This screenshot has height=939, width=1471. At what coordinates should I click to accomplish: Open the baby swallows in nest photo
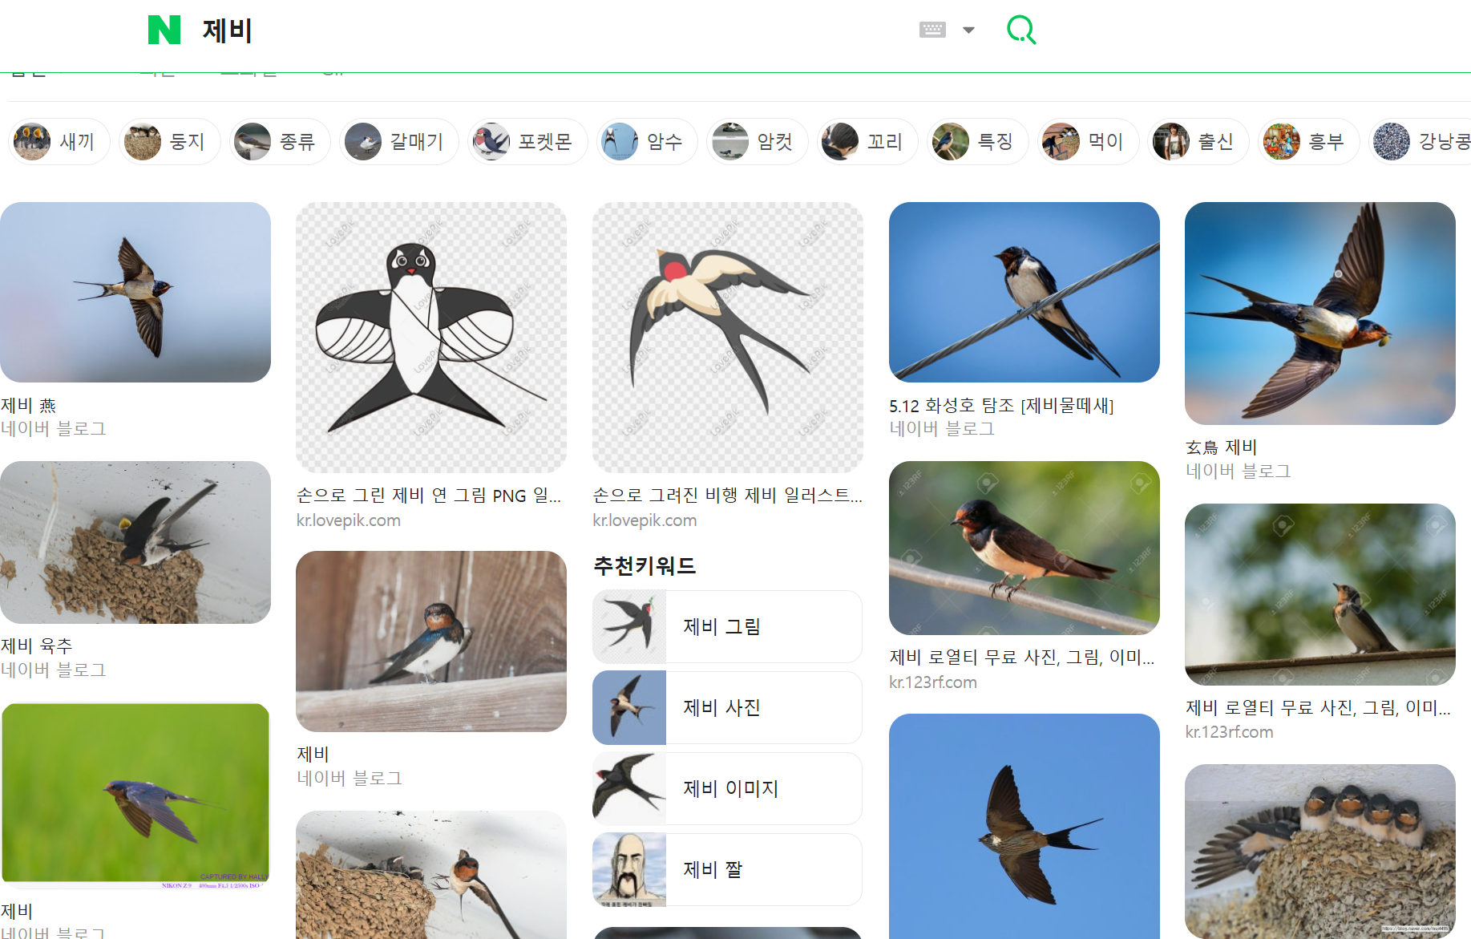coord(1320,851)
